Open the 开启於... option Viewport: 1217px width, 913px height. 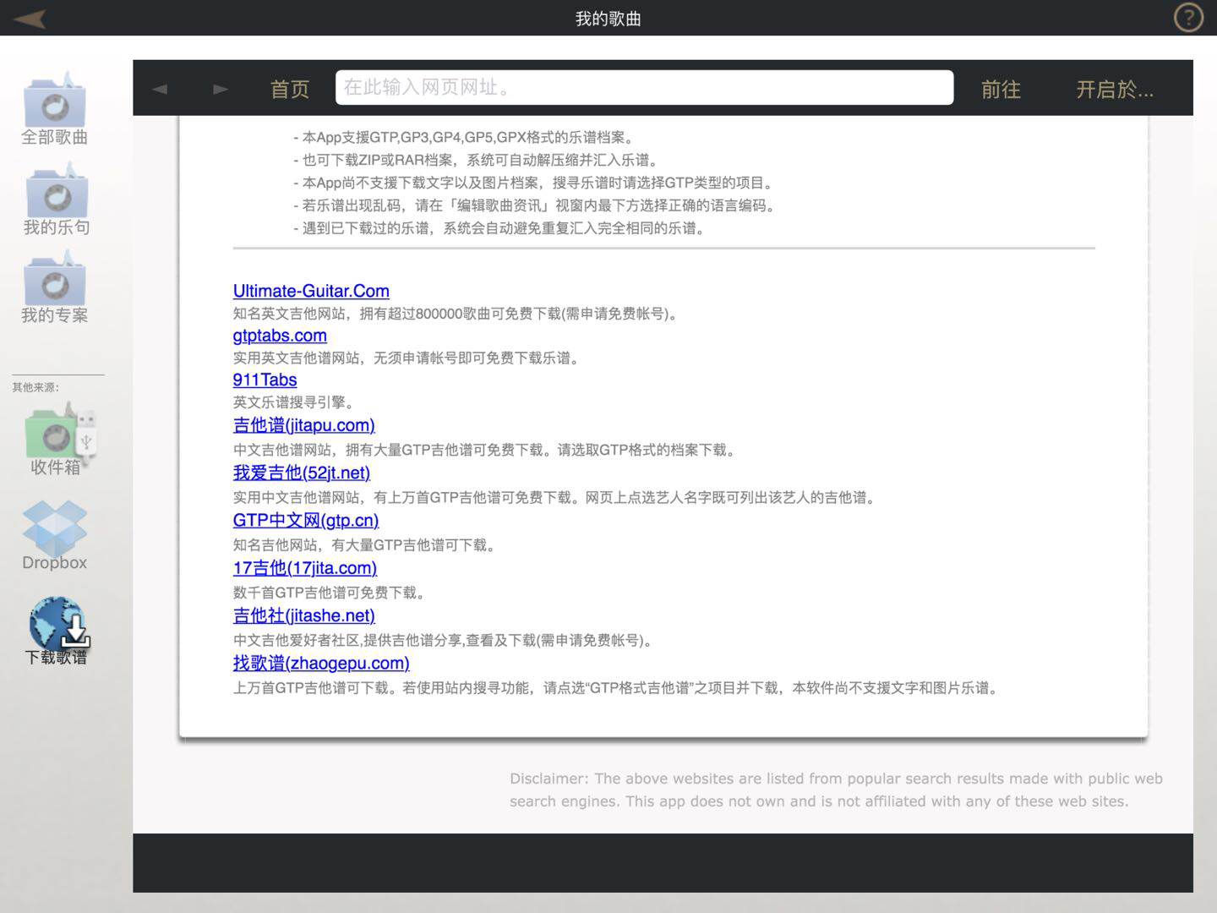[x=1114, y=88]
